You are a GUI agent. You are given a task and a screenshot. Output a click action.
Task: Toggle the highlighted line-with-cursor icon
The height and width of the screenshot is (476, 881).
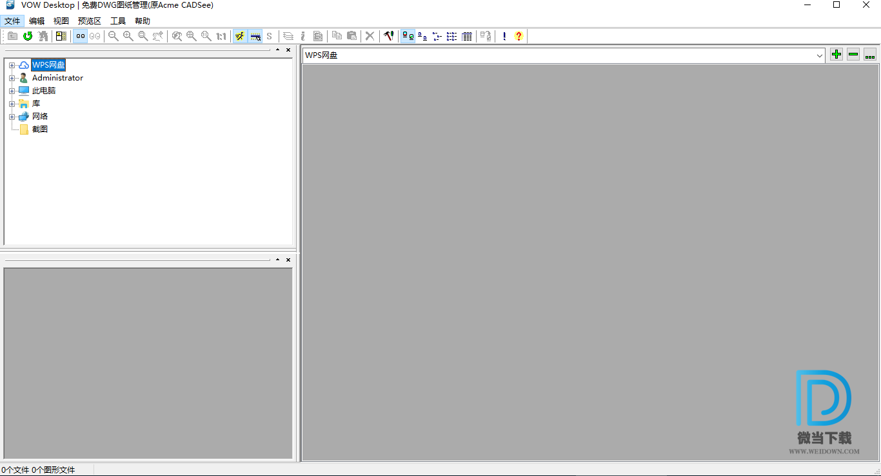tap(255, 36)
